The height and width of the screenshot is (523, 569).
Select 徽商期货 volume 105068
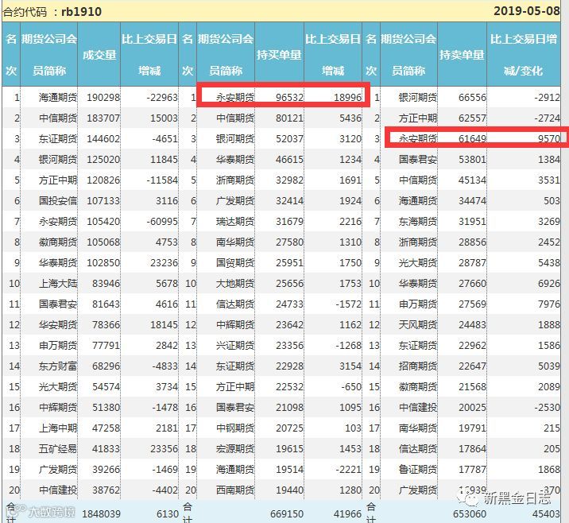[103, 242]
